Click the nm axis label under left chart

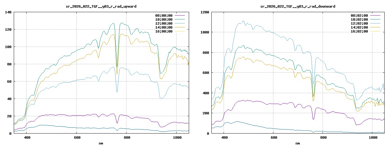(101, 143)
